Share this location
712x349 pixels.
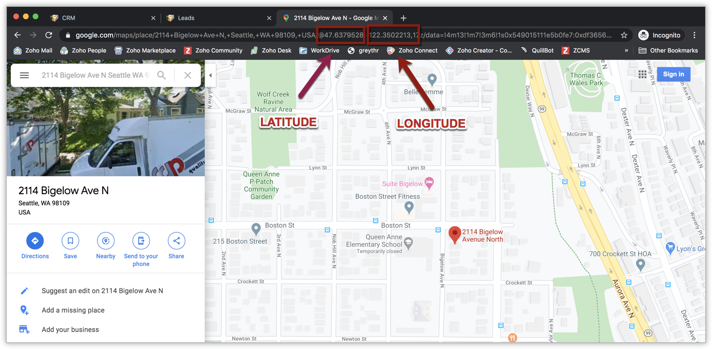[x=177, y=241]
